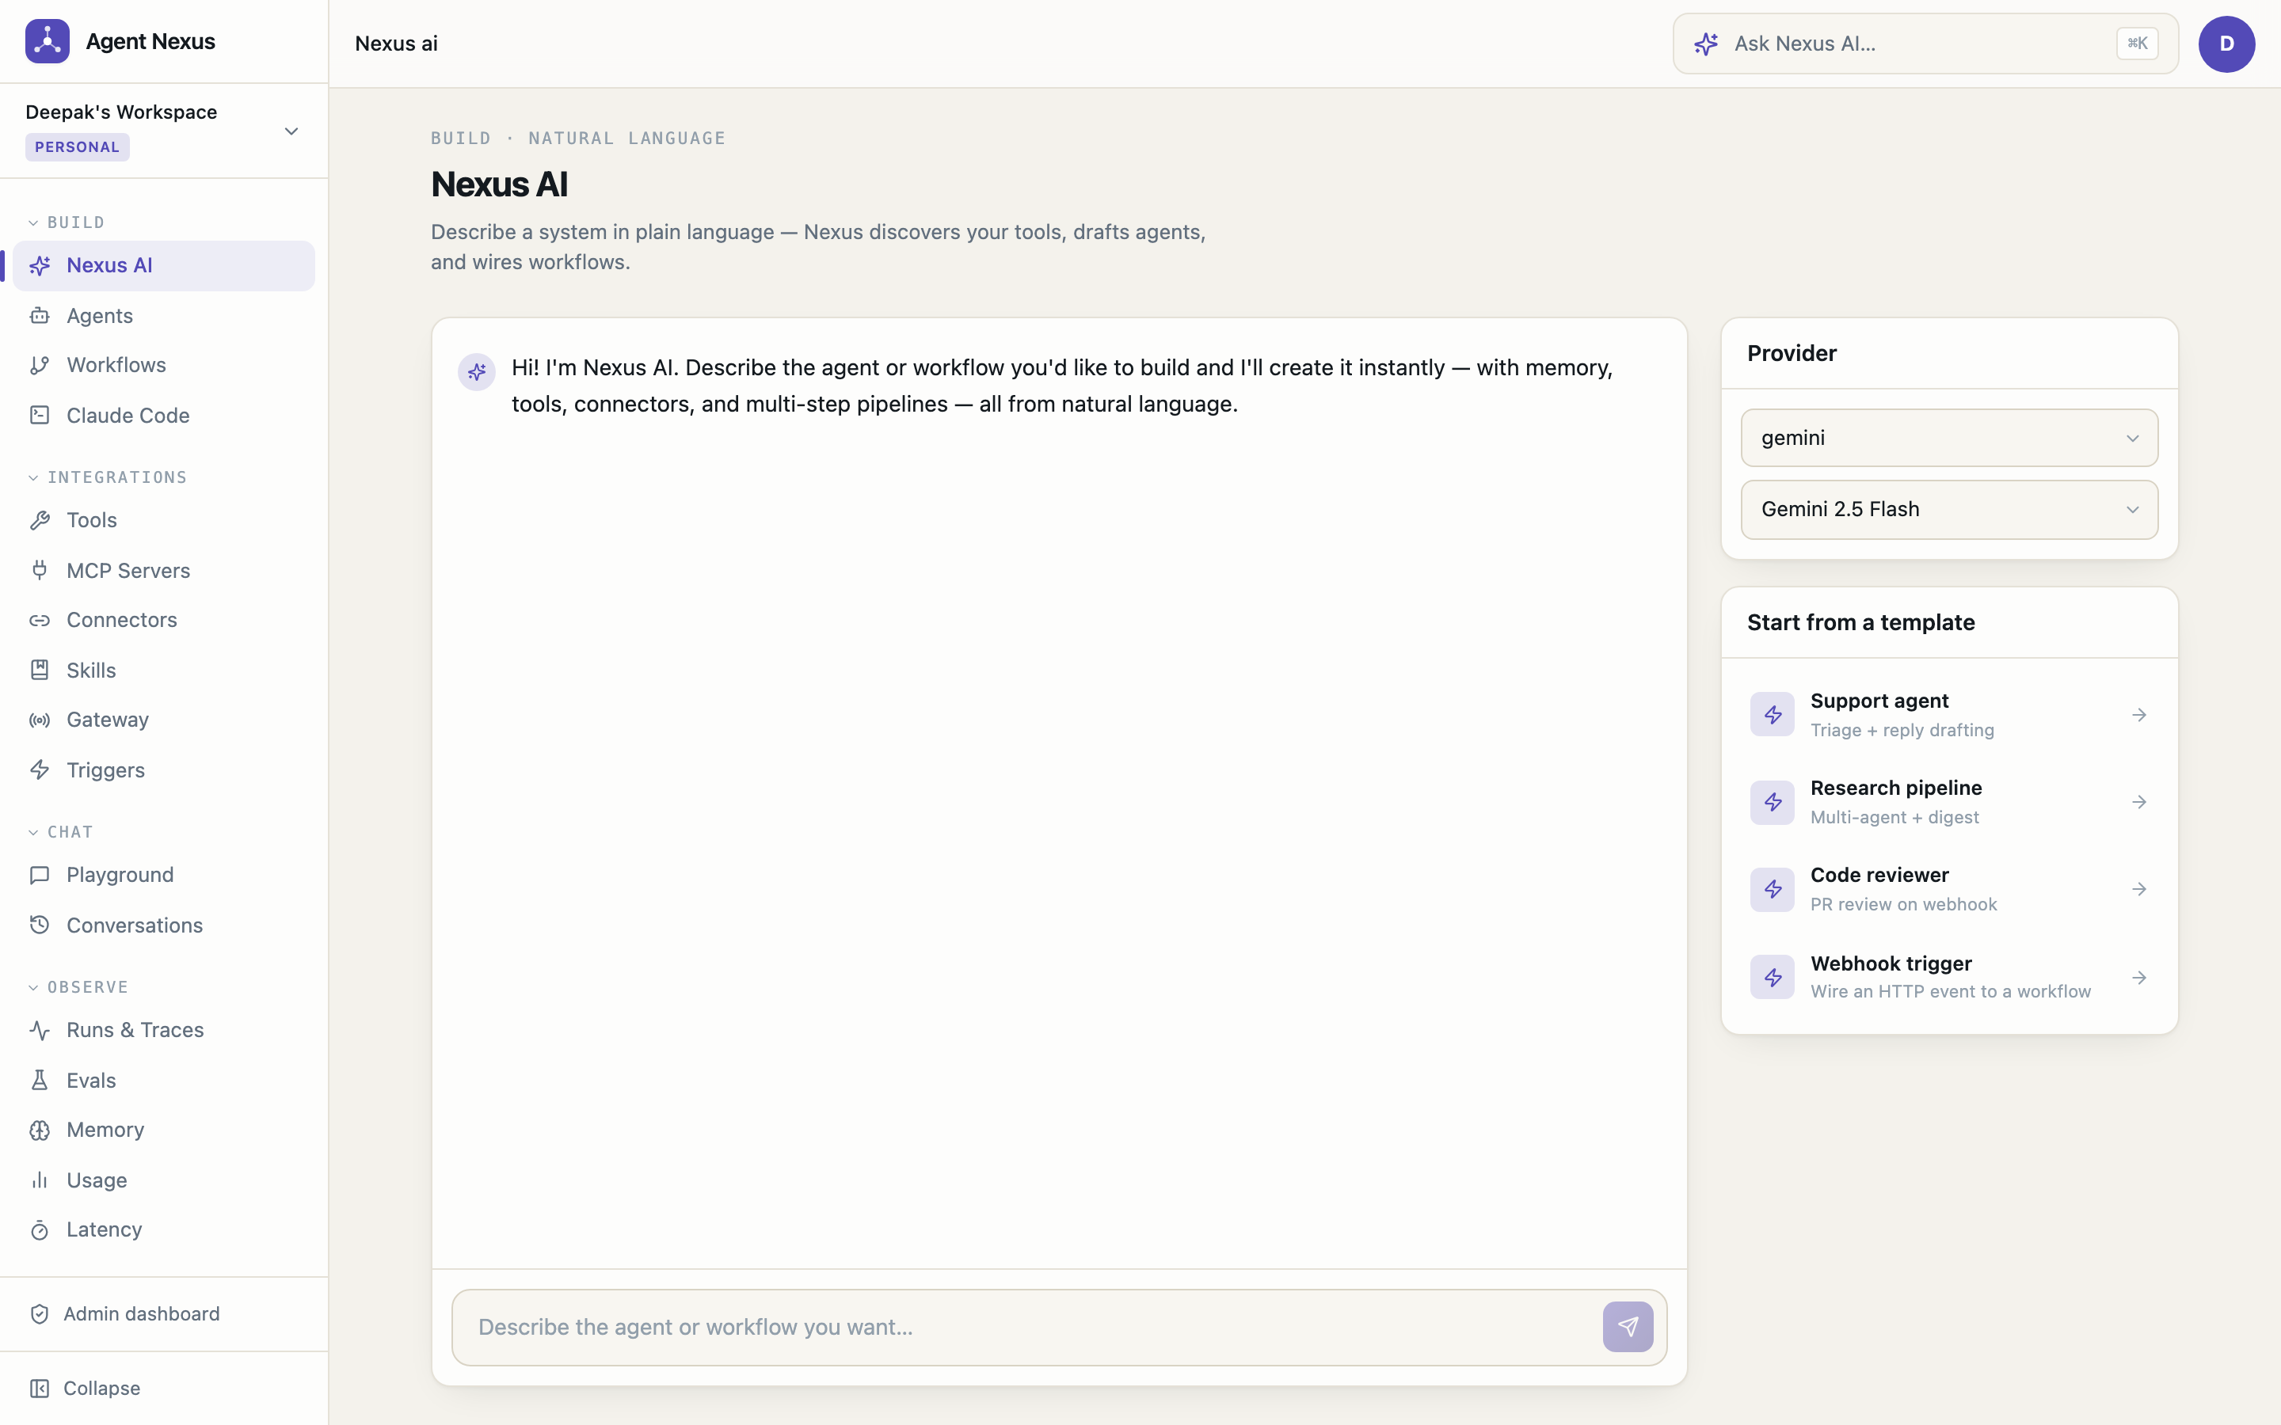Click the ⌘K shortcut badge

pos(2137,44)
